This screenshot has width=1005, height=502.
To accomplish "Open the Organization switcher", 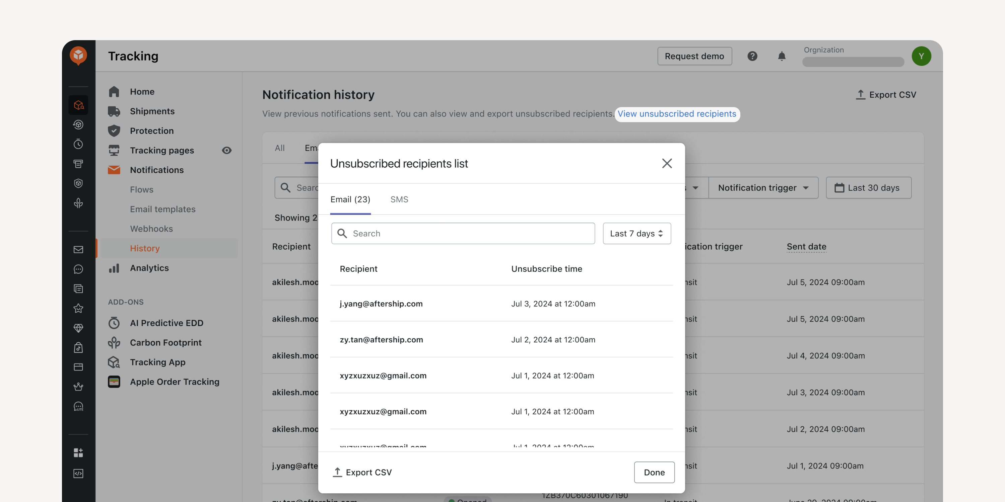I will coord(853,56).
